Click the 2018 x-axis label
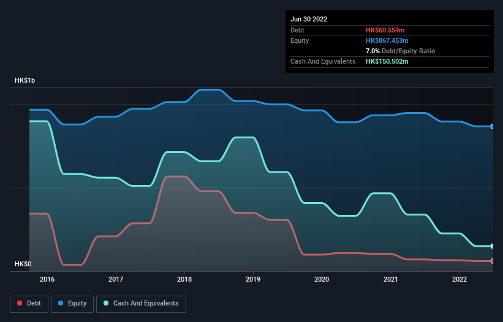This screenshot has height=322, width=503. [184, 279]
